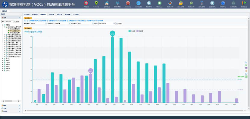
Task: Click the calendar icon in the date field
Action: [114, 23]
